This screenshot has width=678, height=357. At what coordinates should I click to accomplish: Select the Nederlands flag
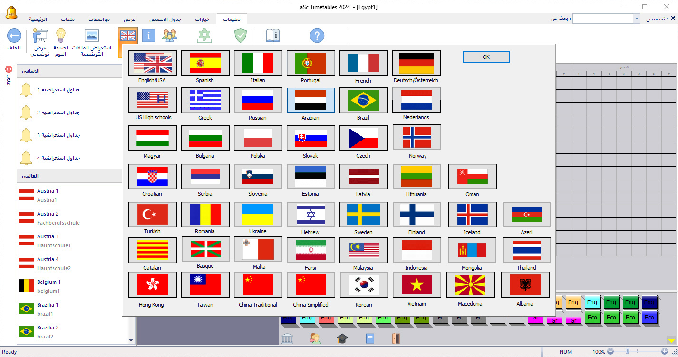point(416,100)
